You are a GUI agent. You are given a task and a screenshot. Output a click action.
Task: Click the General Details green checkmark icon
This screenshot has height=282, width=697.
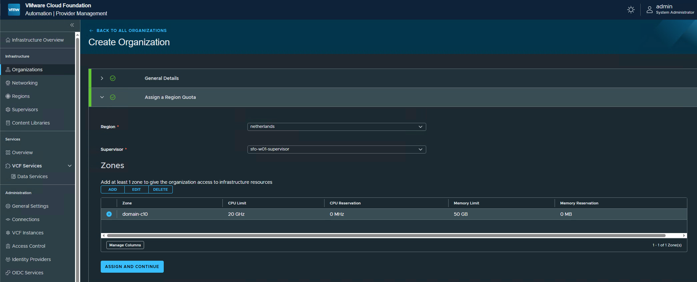(113, 78)
